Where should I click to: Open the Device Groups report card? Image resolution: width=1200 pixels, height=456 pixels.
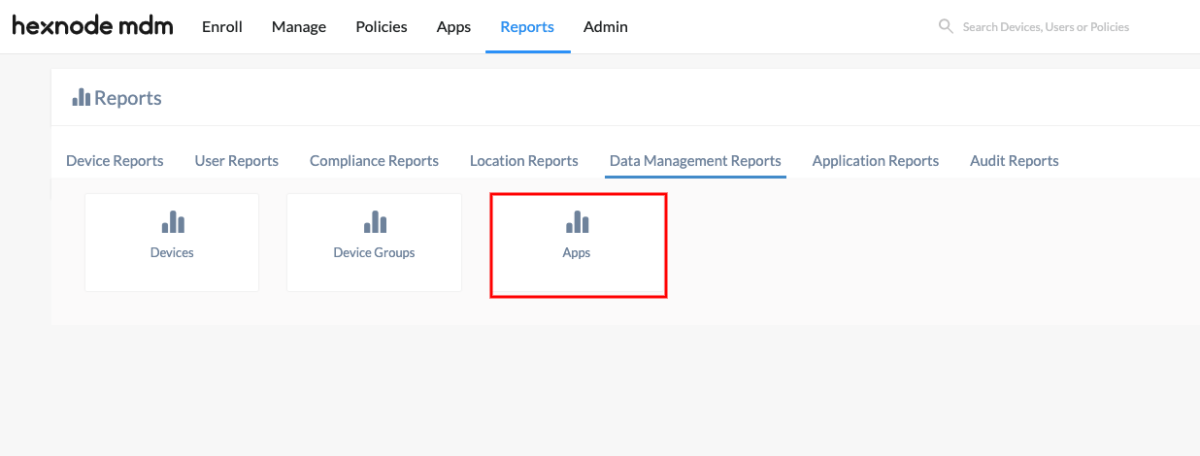pyautogui.click(x=374, y=243)
